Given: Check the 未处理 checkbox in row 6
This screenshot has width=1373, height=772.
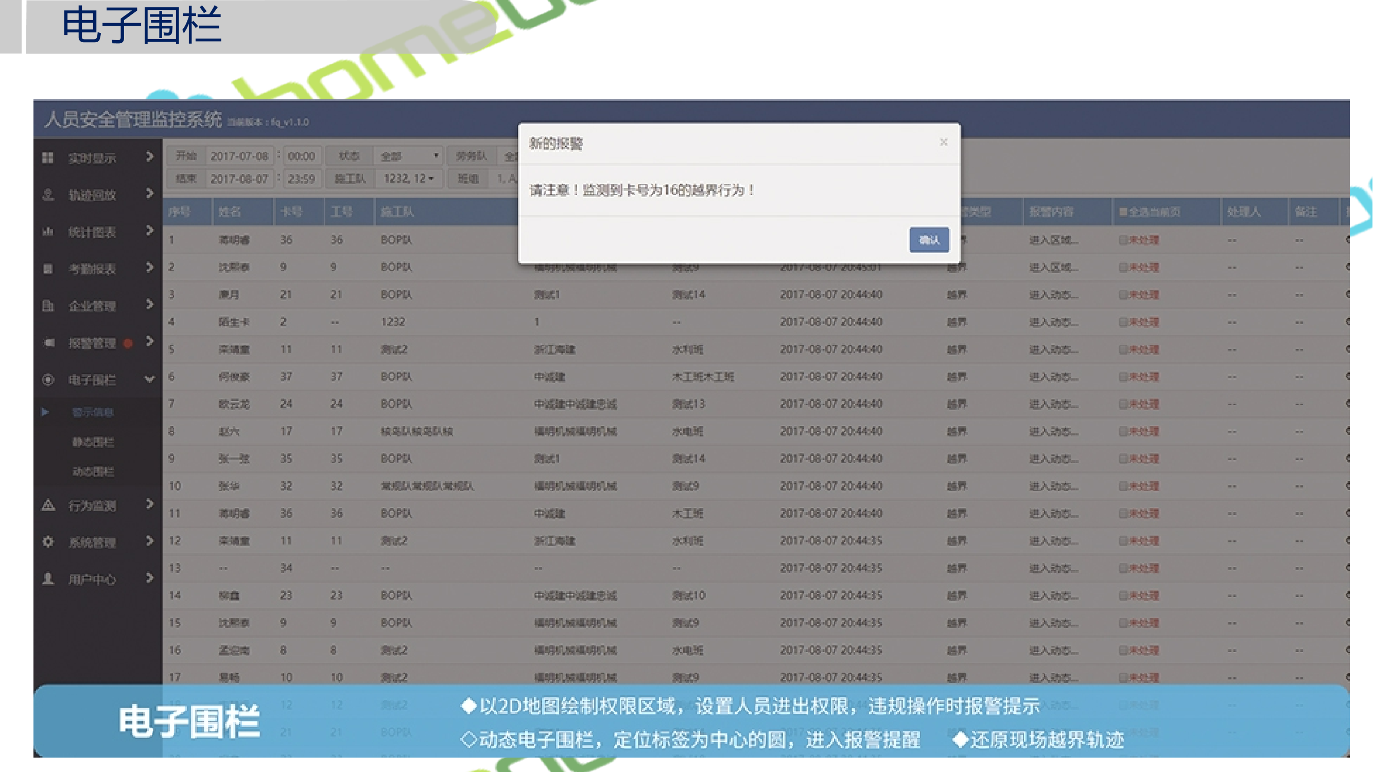Looking at the screenshot, I should (x=1123, y=377).
